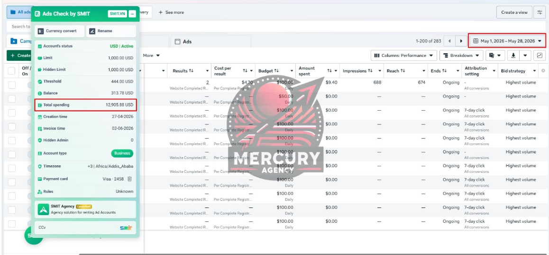Go to previous page of campaigns
The height and width of the screenshot is (255, 549).
coord(449,41)
